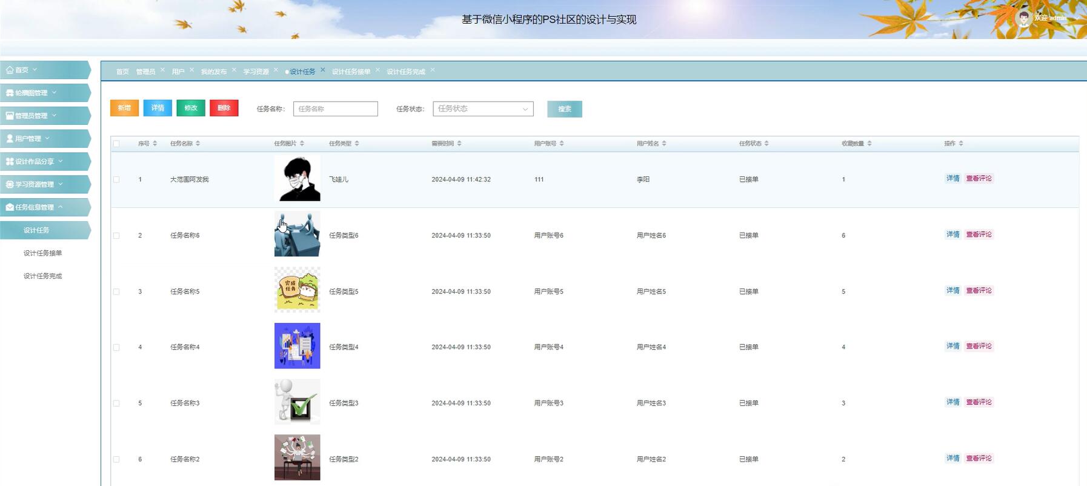Check the row for 任务名称5
The height and width of the screenshot is (486, 1087).
[116, 291]
